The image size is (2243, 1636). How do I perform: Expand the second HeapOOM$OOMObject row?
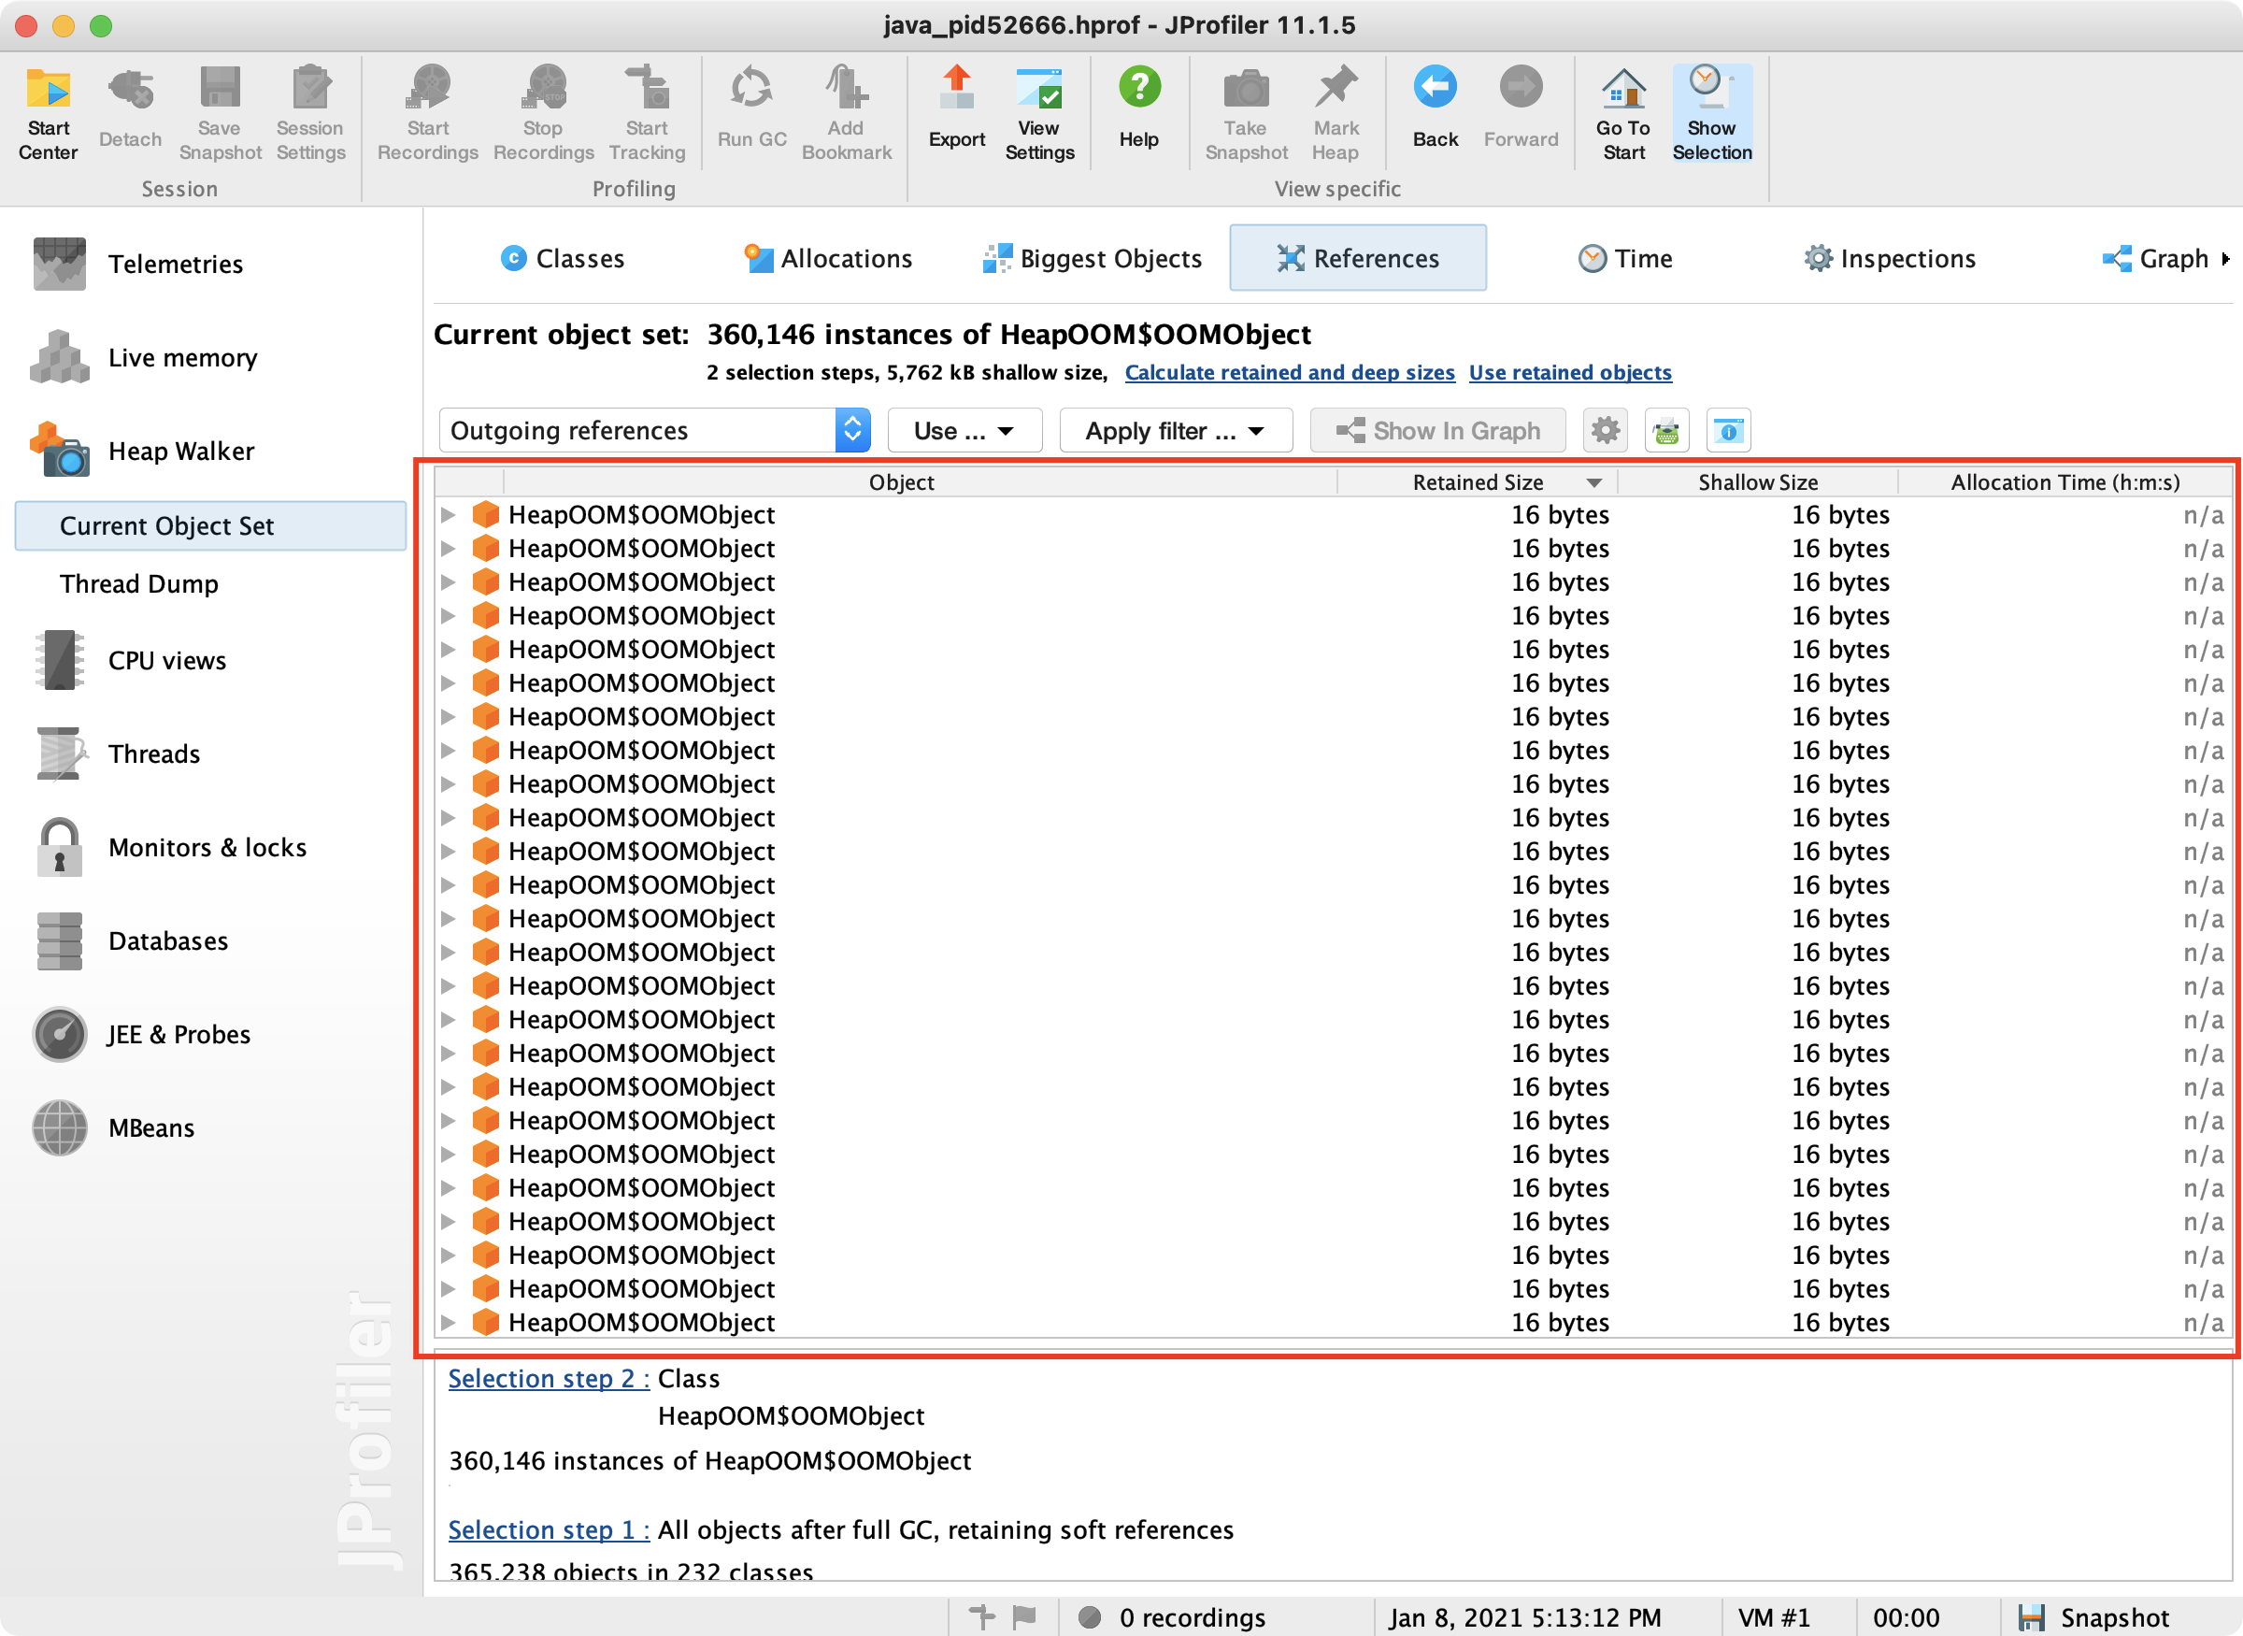449,549
